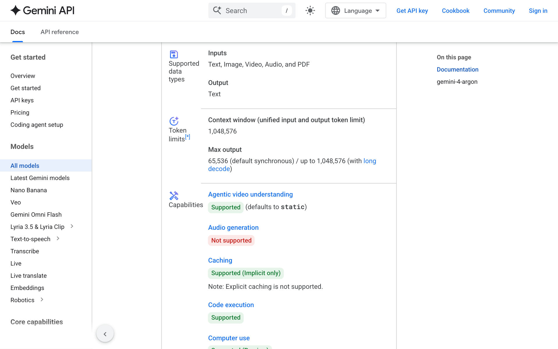Click Sign in

[538, 11]
